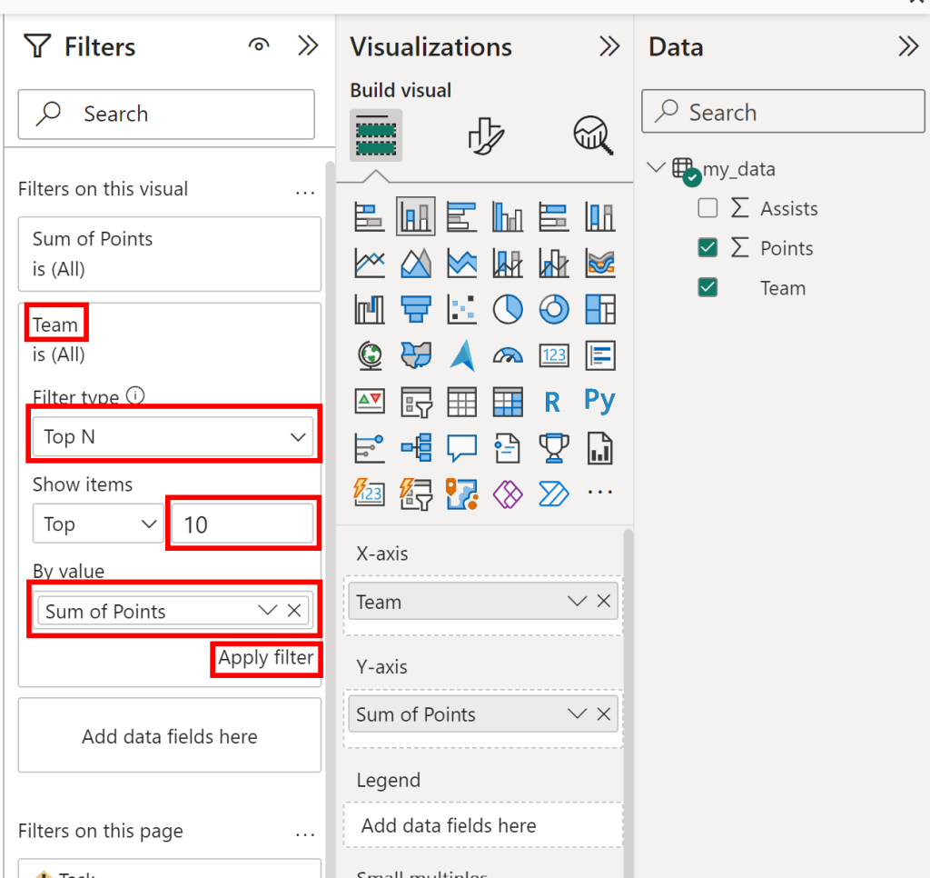The width and height of the screenshot is (930, 878).
Task: Select the donut chart visualization
Action: pyautogui.click(x=554, y=310)
